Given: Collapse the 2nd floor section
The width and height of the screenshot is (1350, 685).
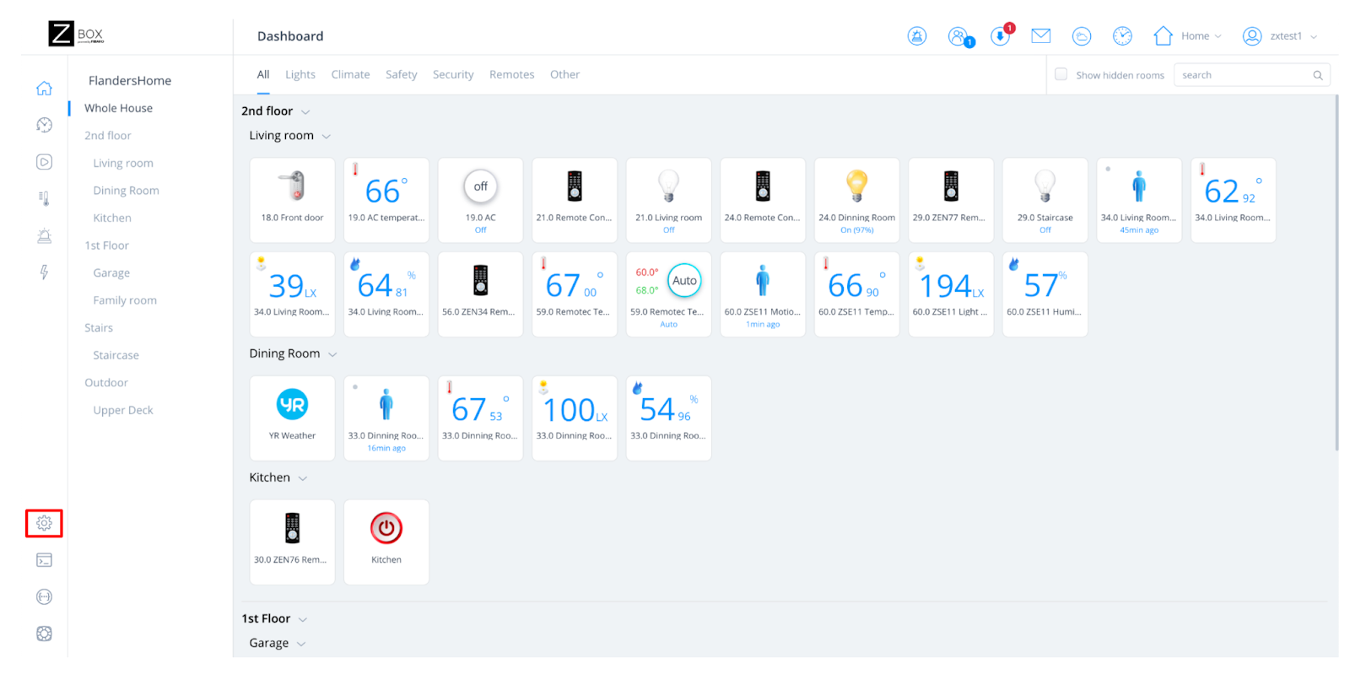Looking at the screenshot, I should [305, 112].
